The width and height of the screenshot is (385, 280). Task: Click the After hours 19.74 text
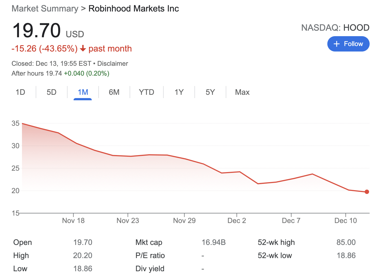37,73
